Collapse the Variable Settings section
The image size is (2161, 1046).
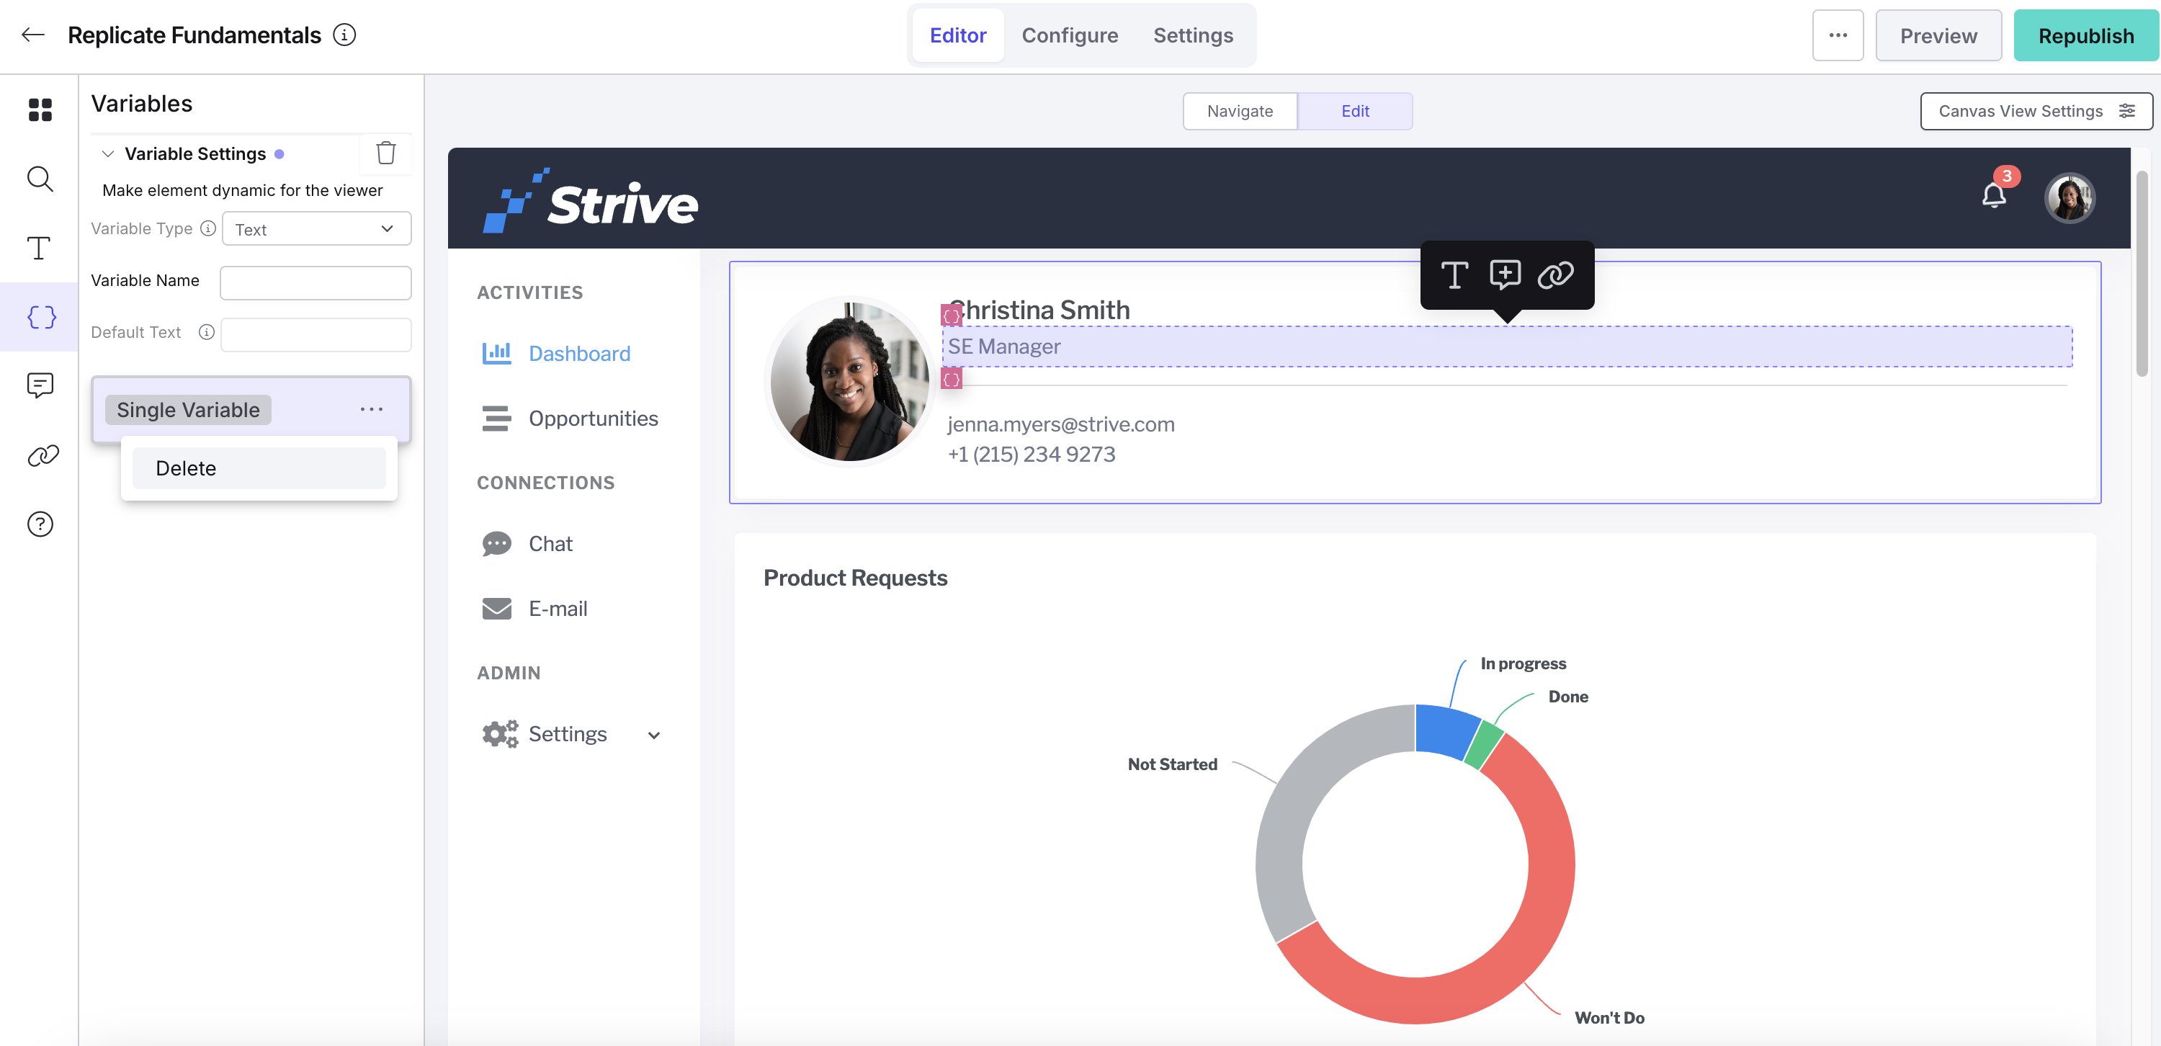[107, 153]
